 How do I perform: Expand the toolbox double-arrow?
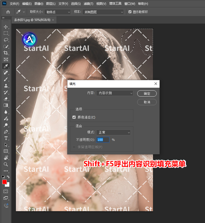(3, 18)
